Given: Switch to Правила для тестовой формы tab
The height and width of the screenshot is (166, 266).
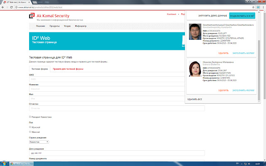Looking at the screenshot, I should (x=68, y=69).
